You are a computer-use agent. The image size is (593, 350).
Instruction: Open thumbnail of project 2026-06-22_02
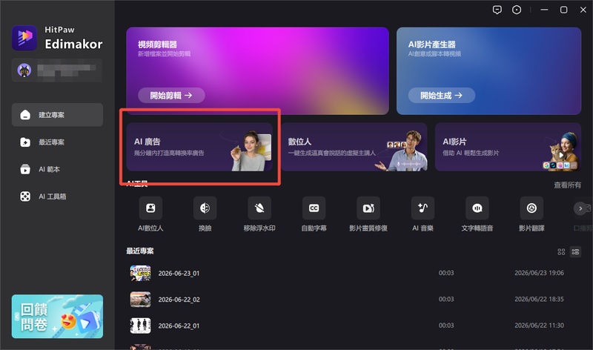pos(140,300)
